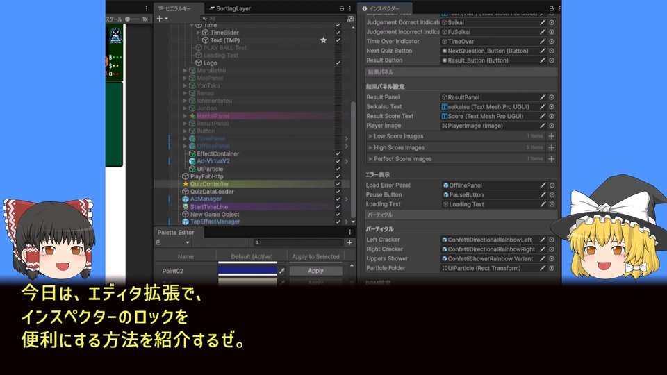Image resolution: width=667 pixels, height=375 pixels.
Task: Select the Palette Editor tab
Action: 176,232
